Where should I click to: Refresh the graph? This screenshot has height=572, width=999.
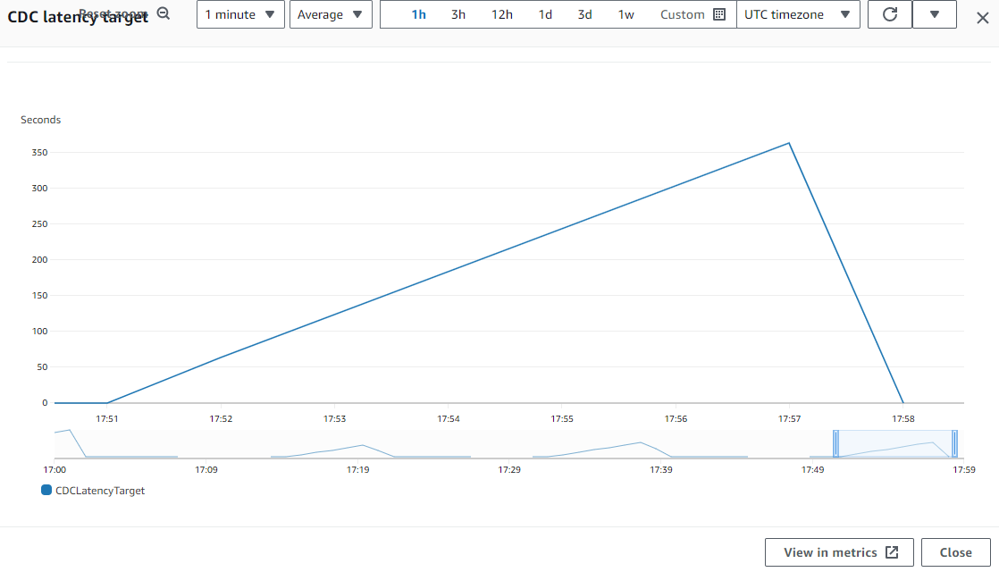[x=890, y=14]
